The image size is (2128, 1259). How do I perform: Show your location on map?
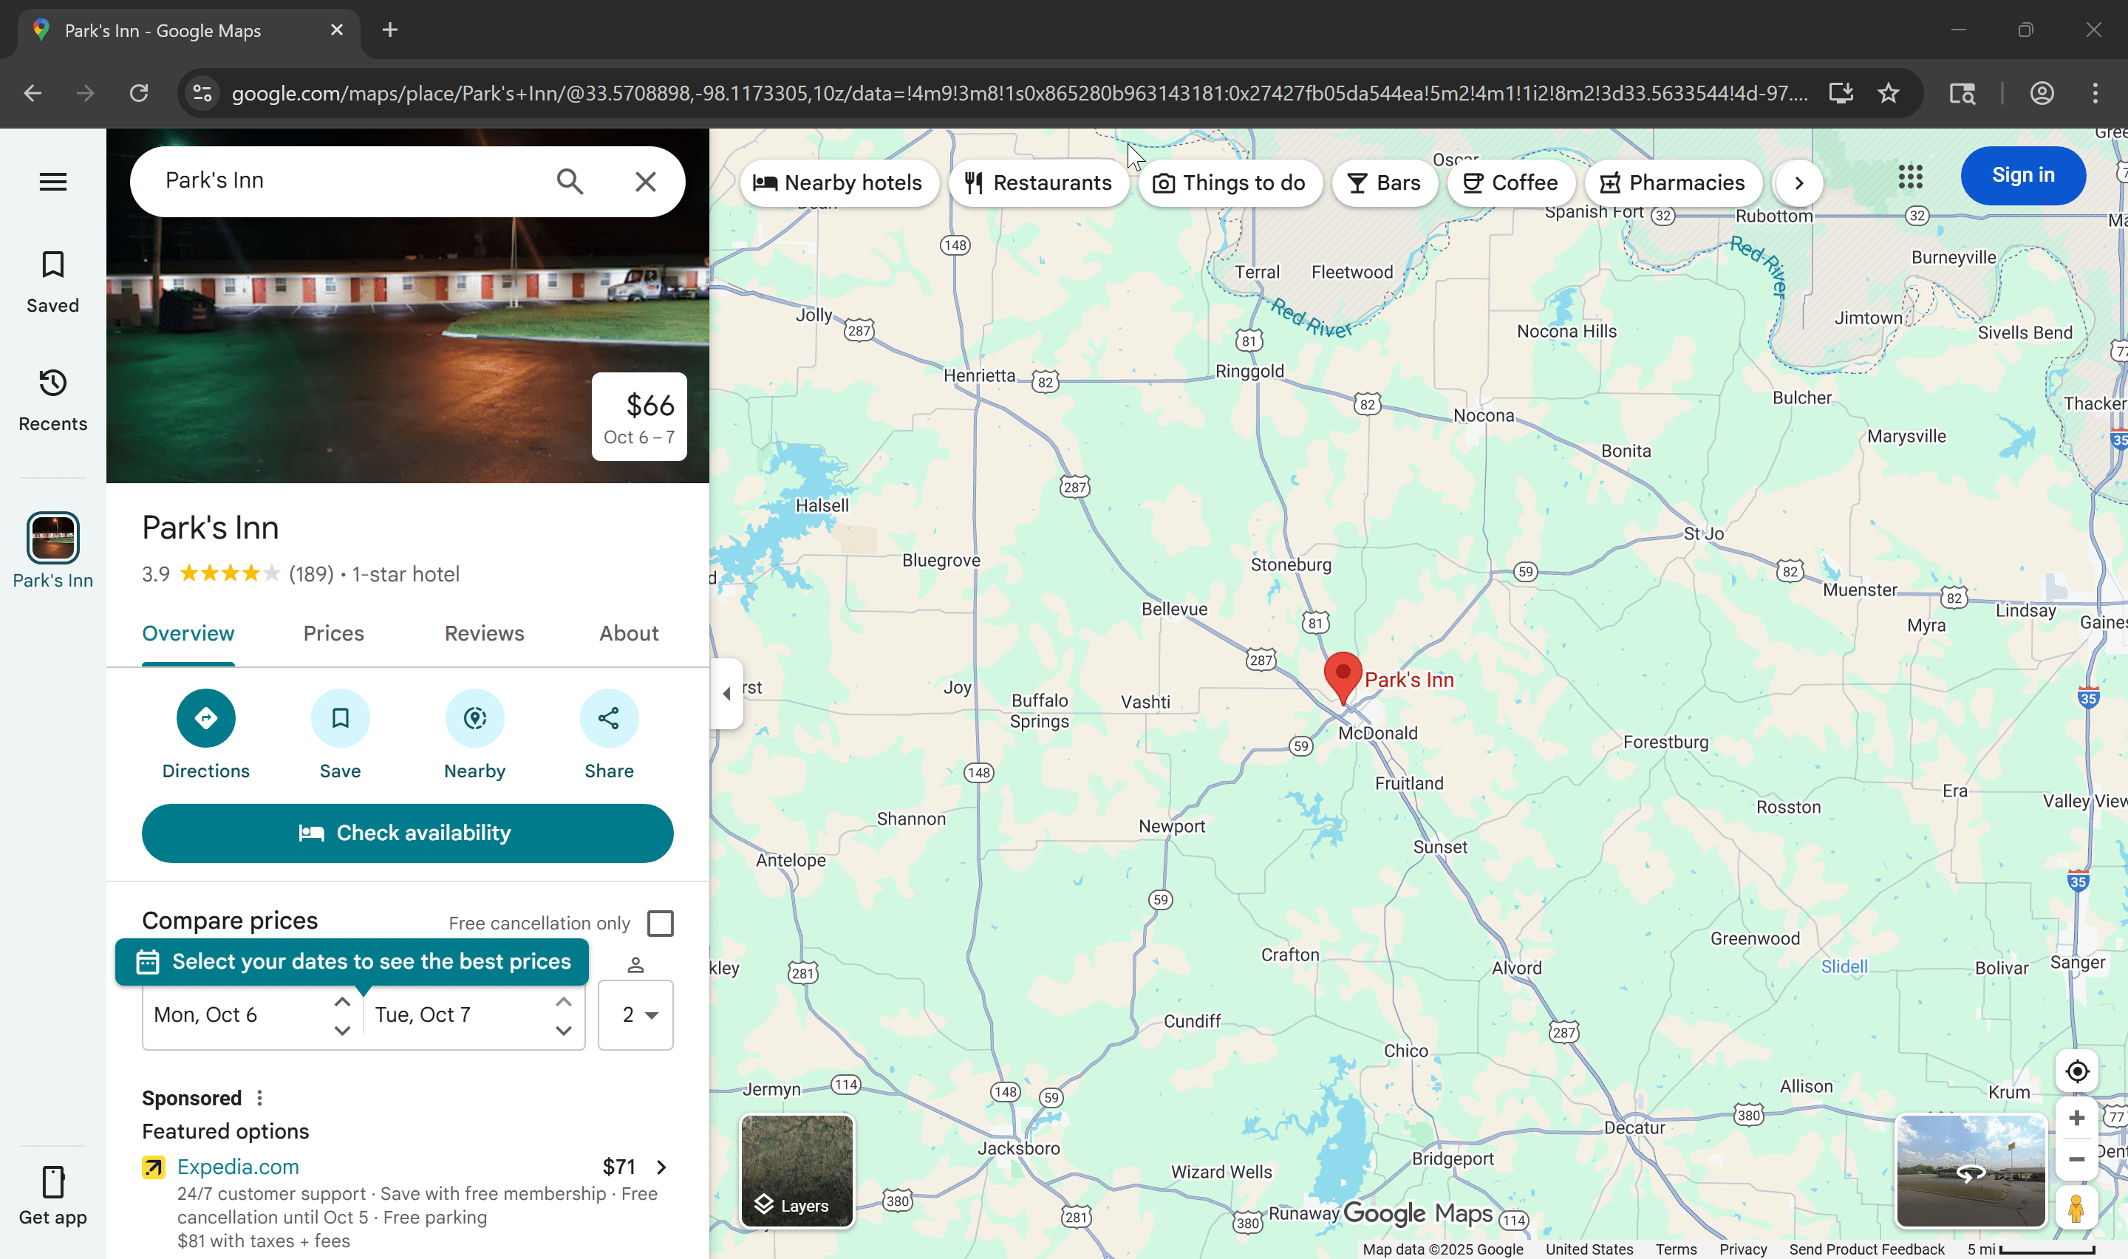[x=2076, y=1071]
